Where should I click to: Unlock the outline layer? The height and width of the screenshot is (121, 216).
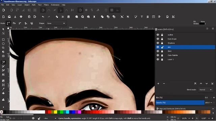point(162,35)
